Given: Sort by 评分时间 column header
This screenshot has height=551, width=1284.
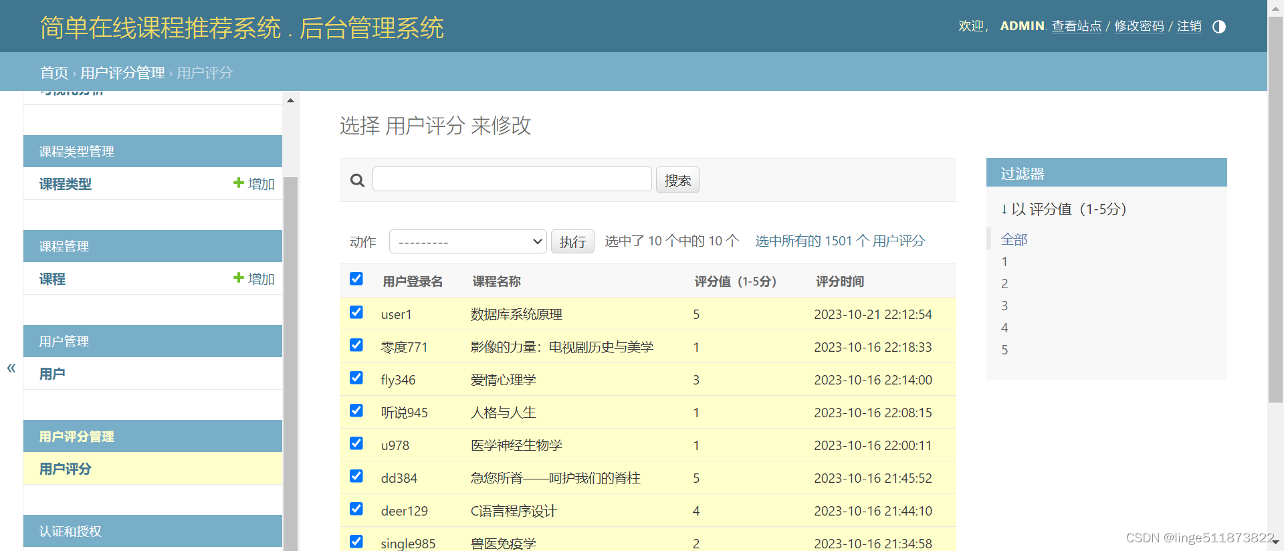Looking at the screenshot, I should (840, 282).
